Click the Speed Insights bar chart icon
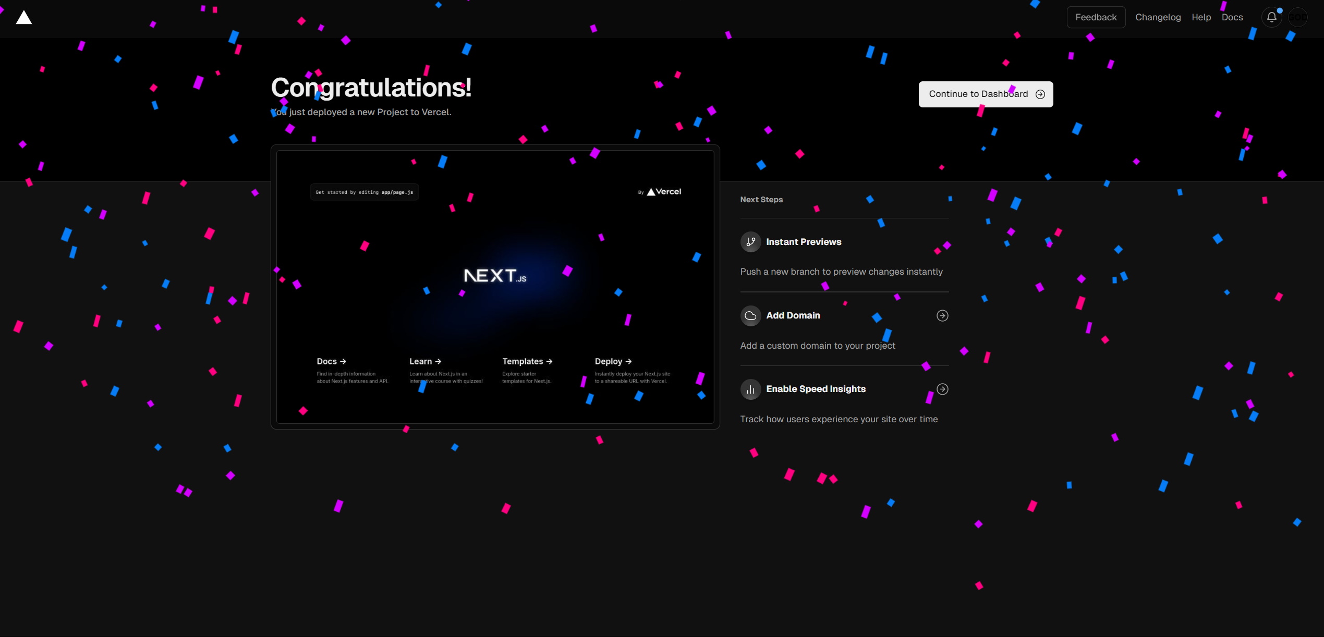The width and height of the screenshot is (1324, 637). point(750,389)
